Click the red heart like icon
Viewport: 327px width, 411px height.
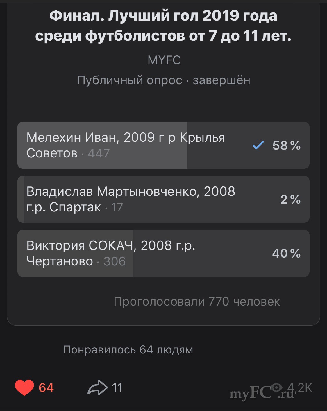24,388
